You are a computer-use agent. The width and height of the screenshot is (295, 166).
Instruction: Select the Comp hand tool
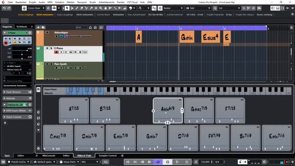pos(106,8)
